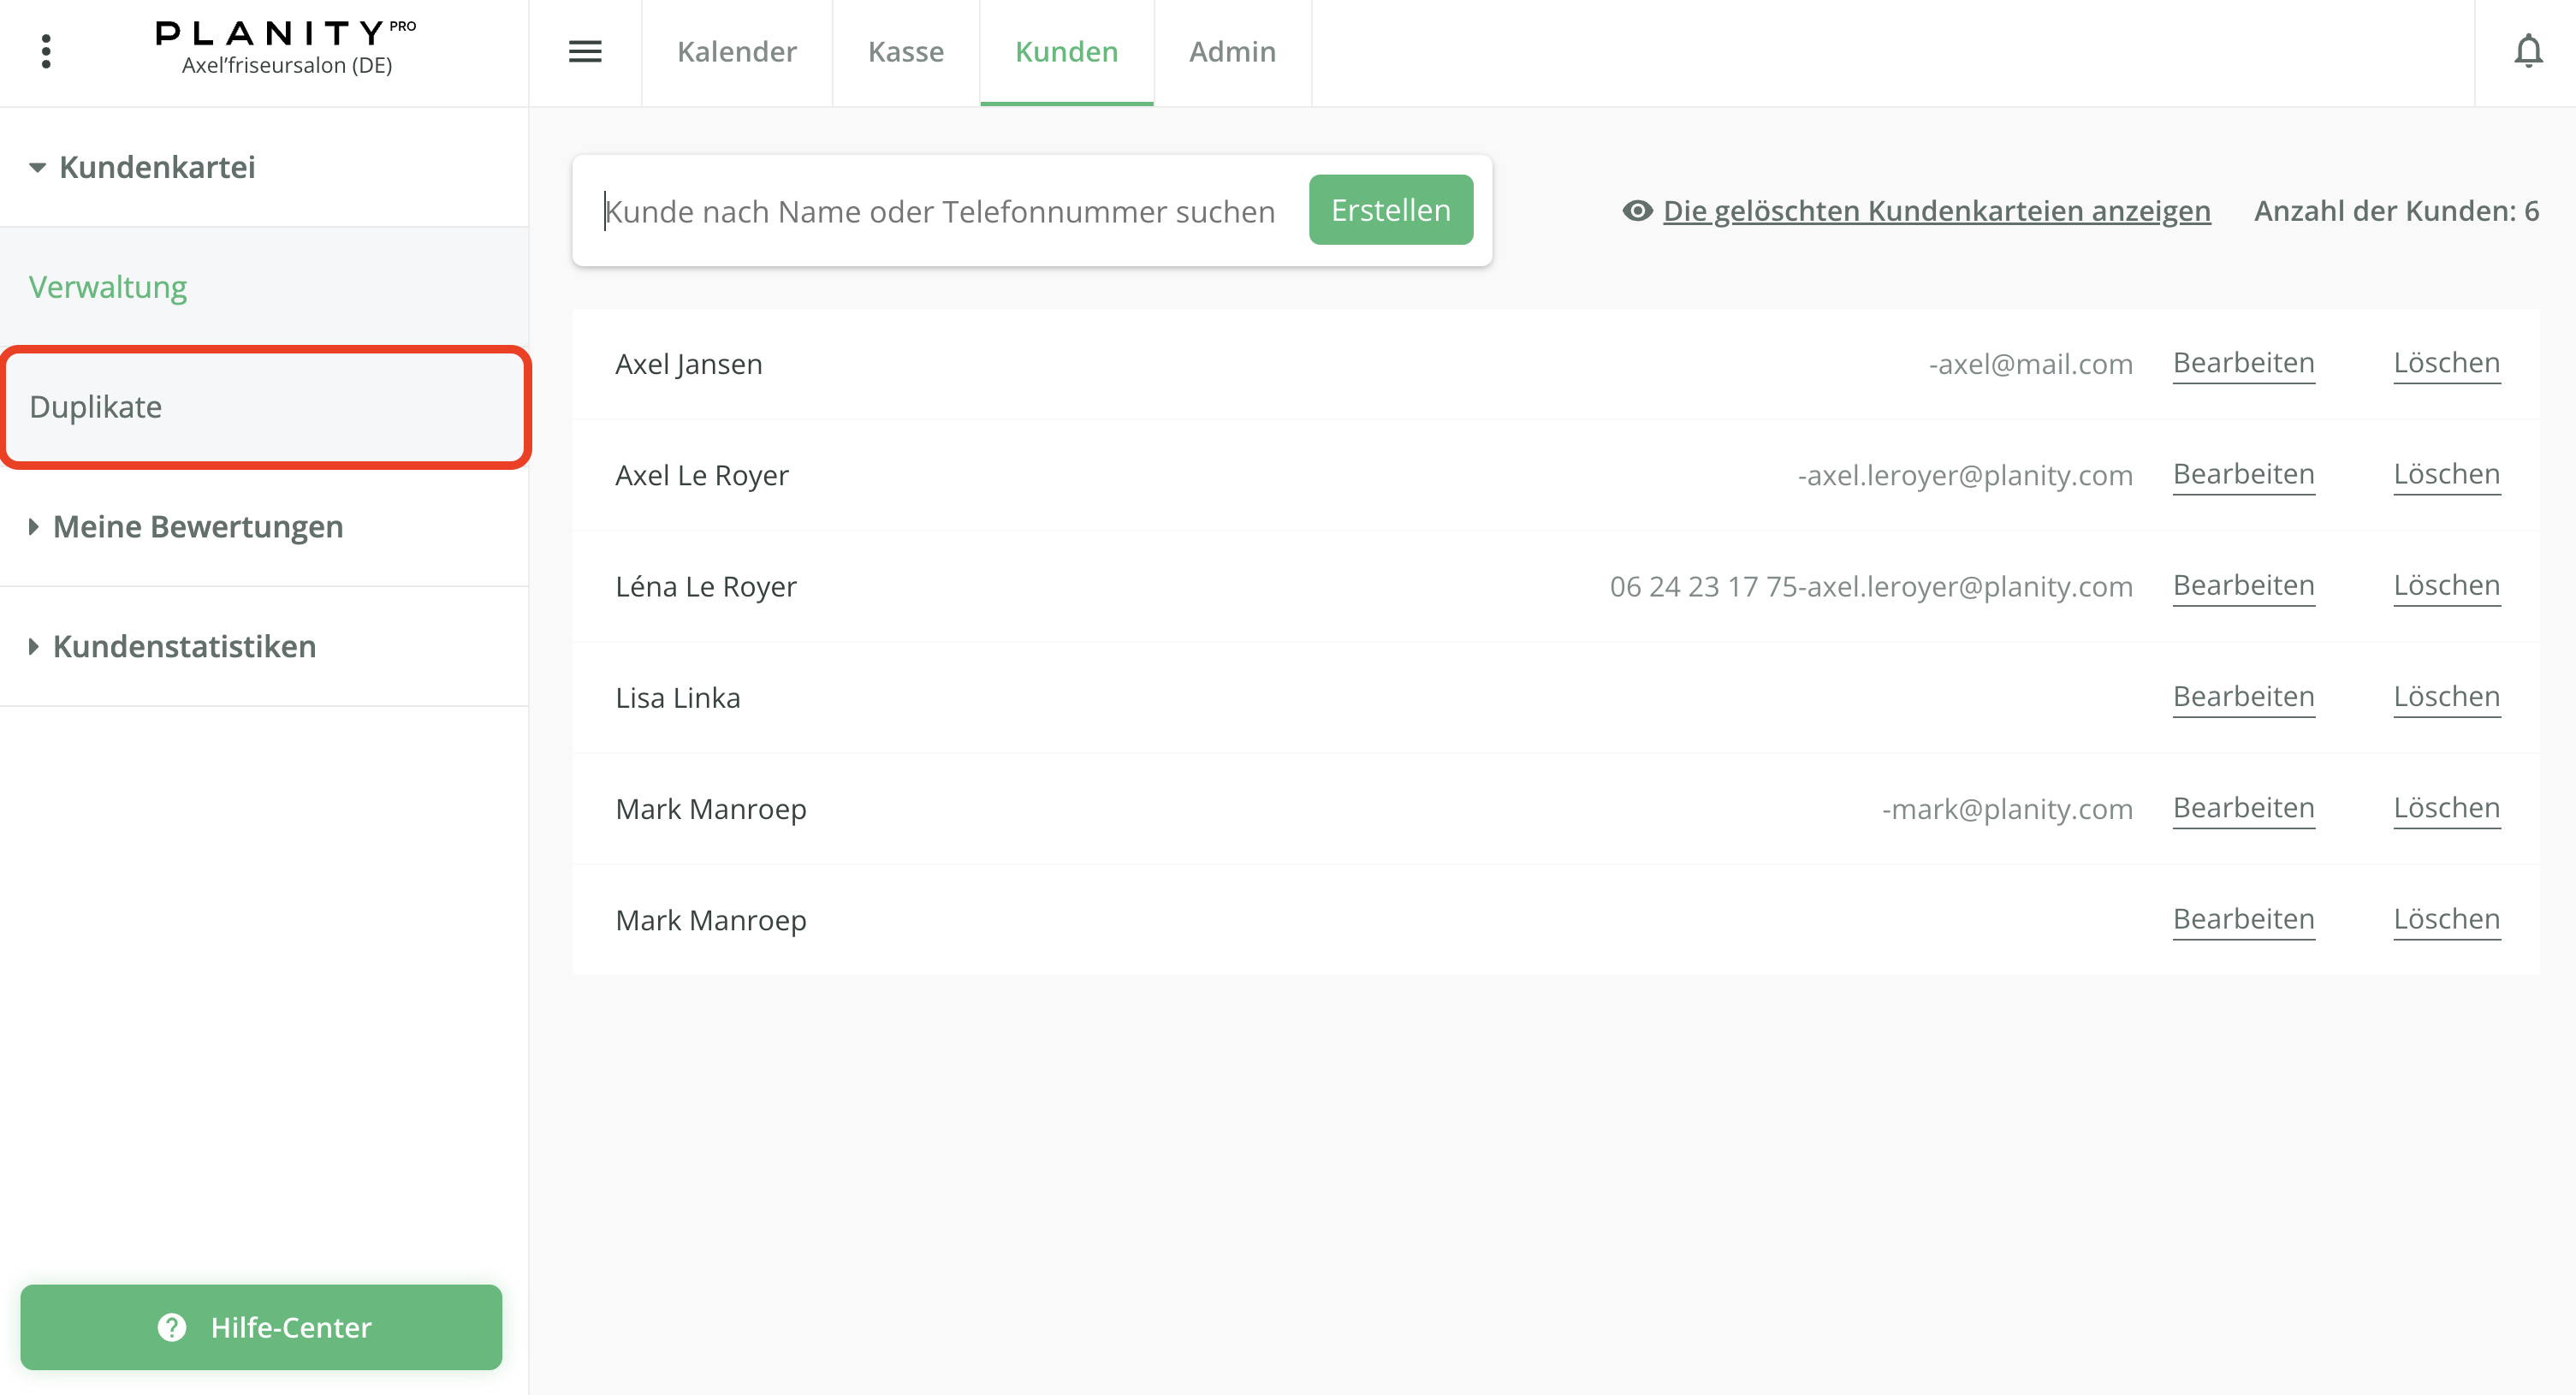Go to the Admin tab
This screenshot has height=1395, width=2576.
[1232, 51]
